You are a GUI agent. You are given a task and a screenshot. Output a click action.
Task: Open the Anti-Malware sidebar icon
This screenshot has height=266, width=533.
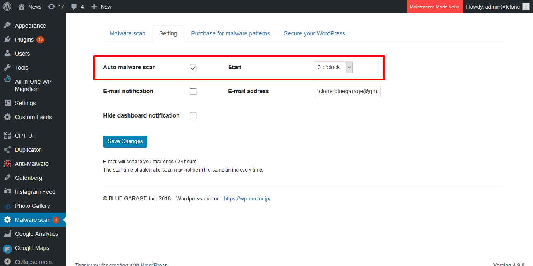point(7,164)
